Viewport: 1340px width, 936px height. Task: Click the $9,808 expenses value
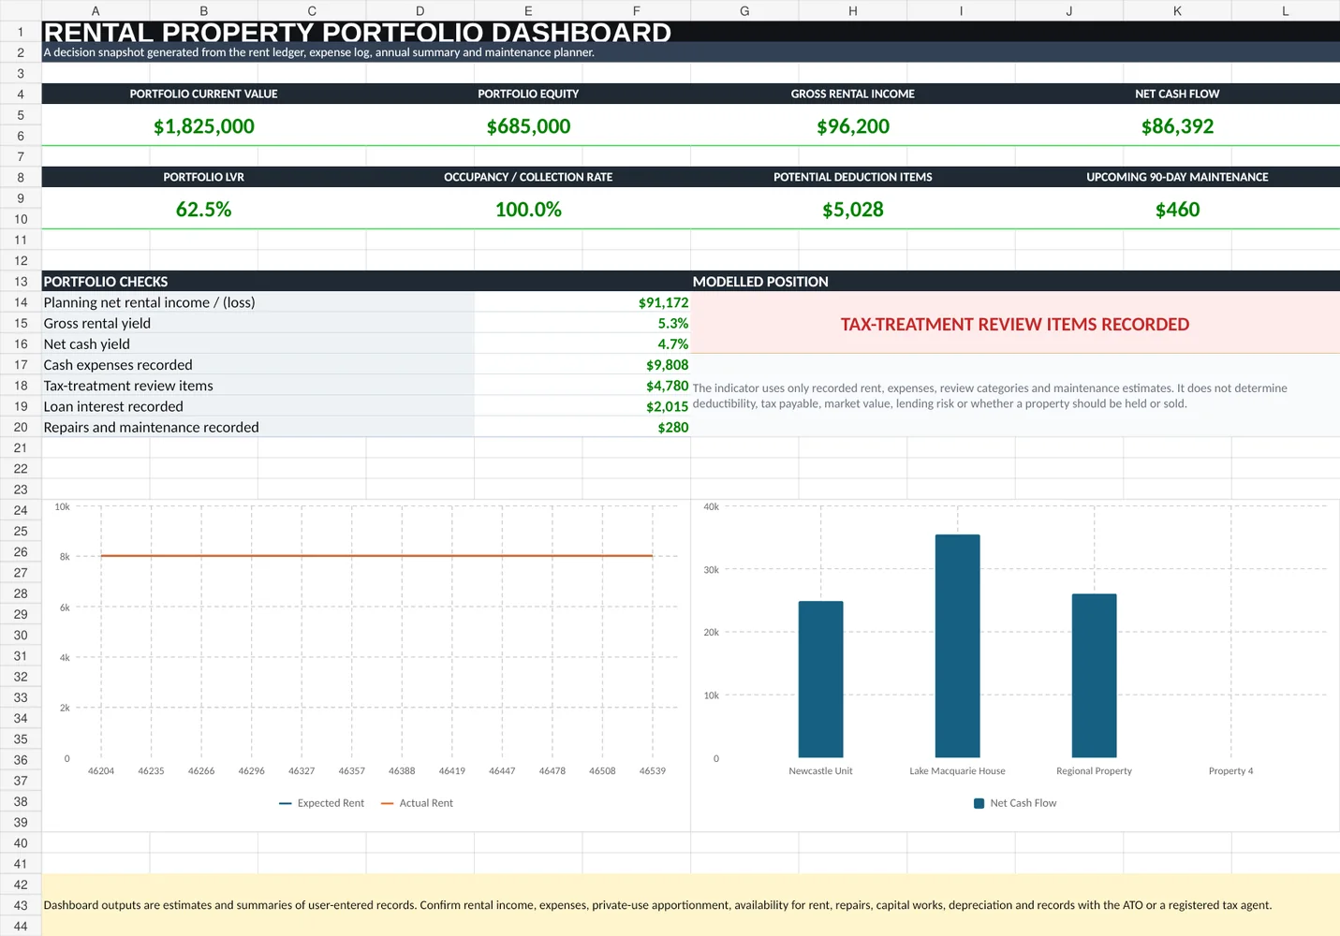(667, 365)
